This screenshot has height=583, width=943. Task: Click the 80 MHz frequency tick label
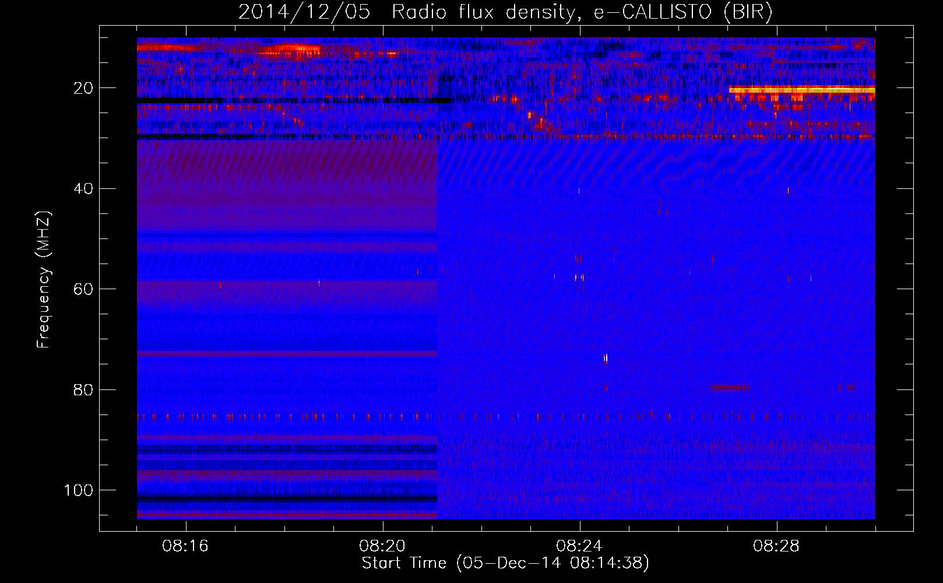(83, 389)
